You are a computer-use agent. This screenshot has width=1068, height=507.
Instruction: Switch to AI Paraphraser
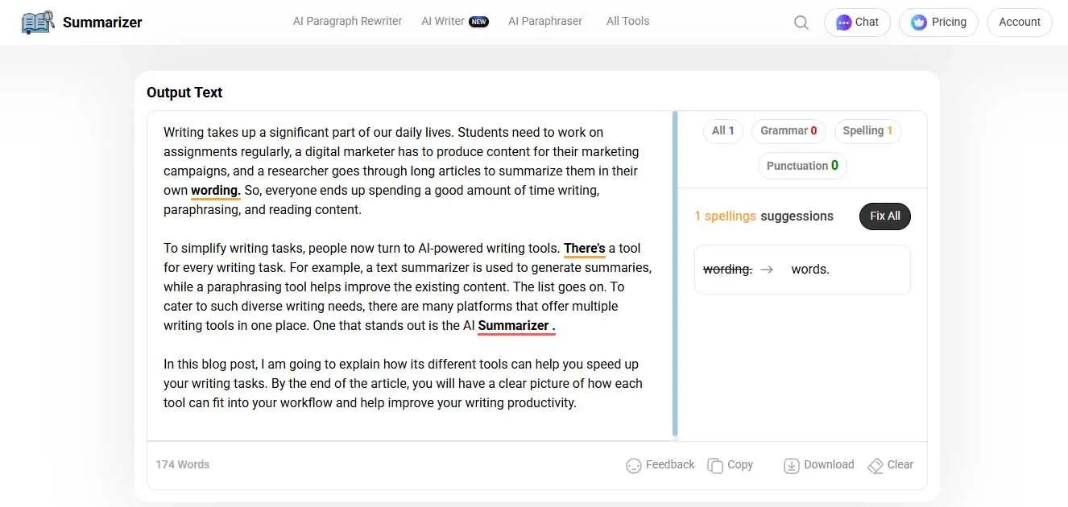pos(545,21)
